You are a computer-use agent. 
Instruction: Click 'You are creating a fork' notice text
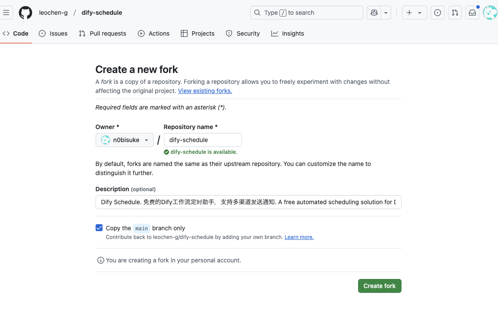pyautogui.click(x=173, y=260)
